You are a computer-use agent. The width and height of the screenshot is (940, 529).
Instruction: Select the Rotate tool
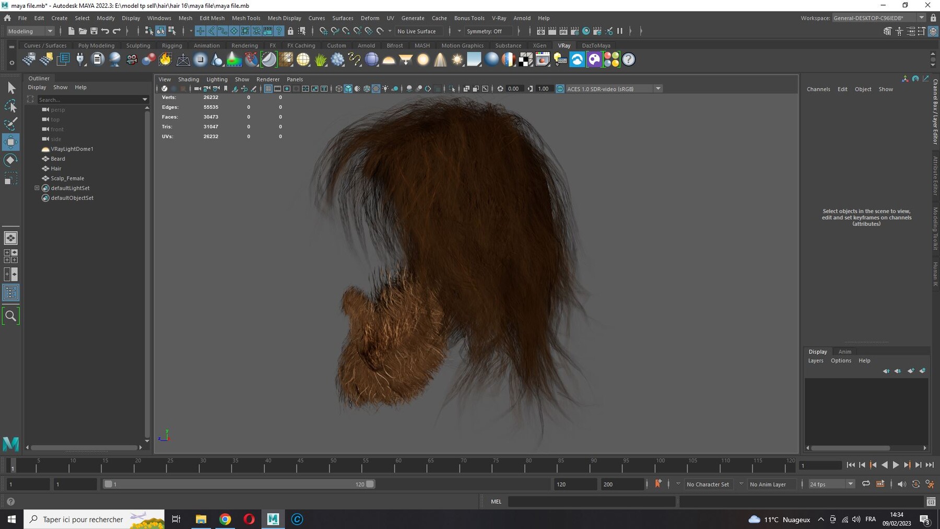point(10,160)
